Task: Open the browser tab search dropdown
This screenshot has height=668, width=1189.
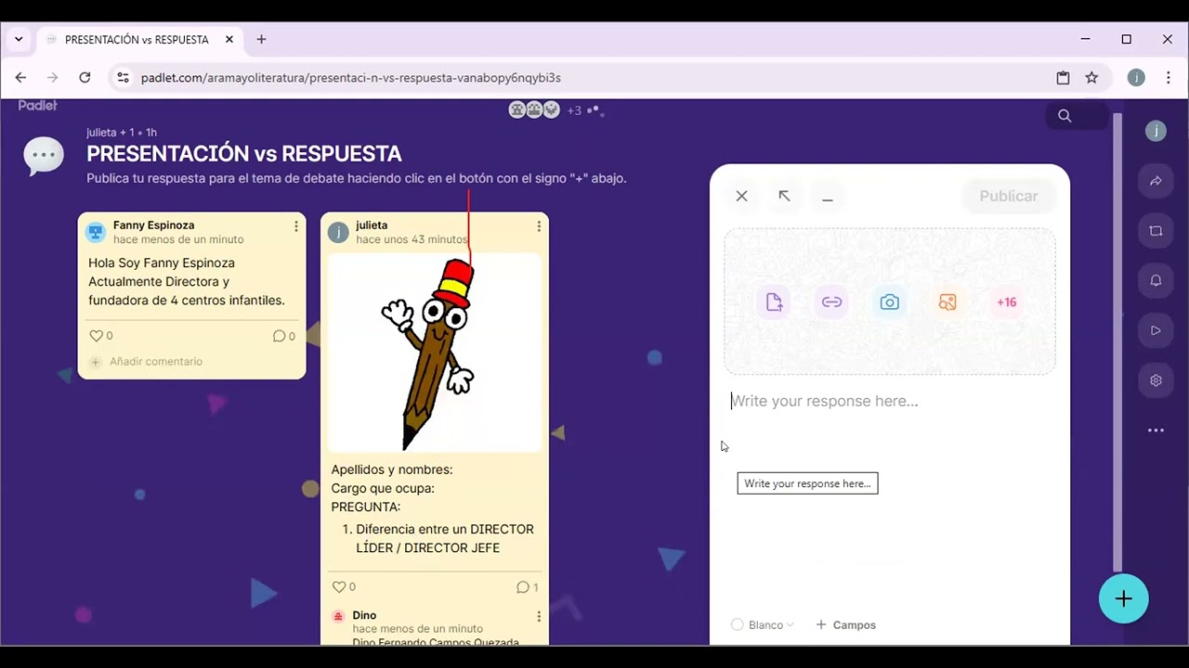Action: (x=19, y=39)
